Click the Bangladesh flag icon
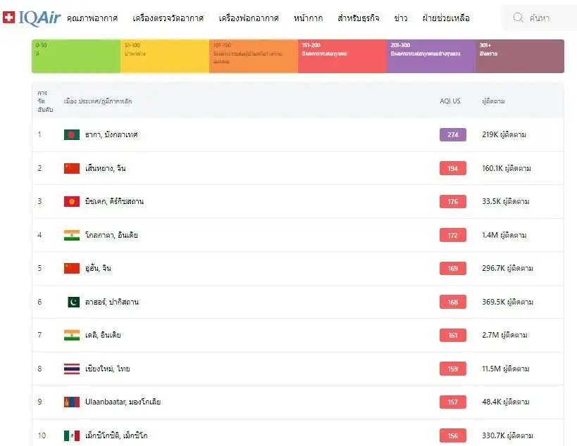577x446 pixels. [x=72, y=134]
